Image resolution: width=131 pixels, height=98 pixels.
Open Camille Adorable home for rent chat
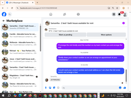point(20,35)
